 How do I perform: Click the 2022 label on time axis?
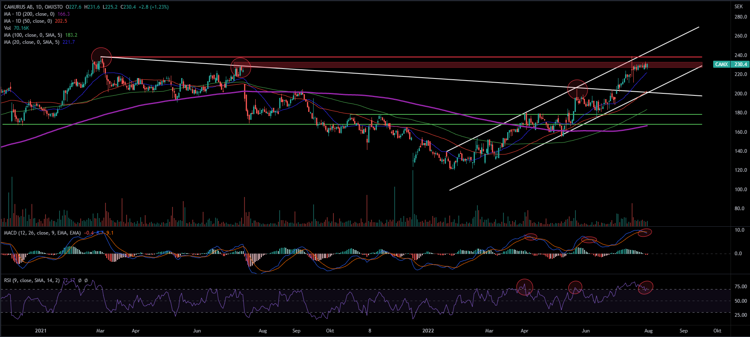[x=428, y=331]
